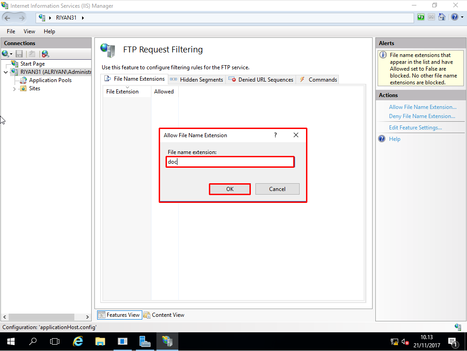Open the Help menu
The width and height of the screenshot is (467, 351).
pos(49,31)
